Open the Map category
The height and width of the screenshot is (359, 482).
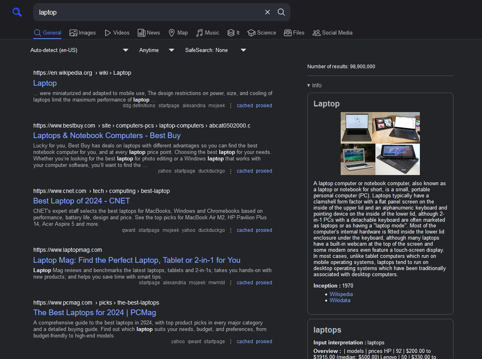tap(178, 33)
